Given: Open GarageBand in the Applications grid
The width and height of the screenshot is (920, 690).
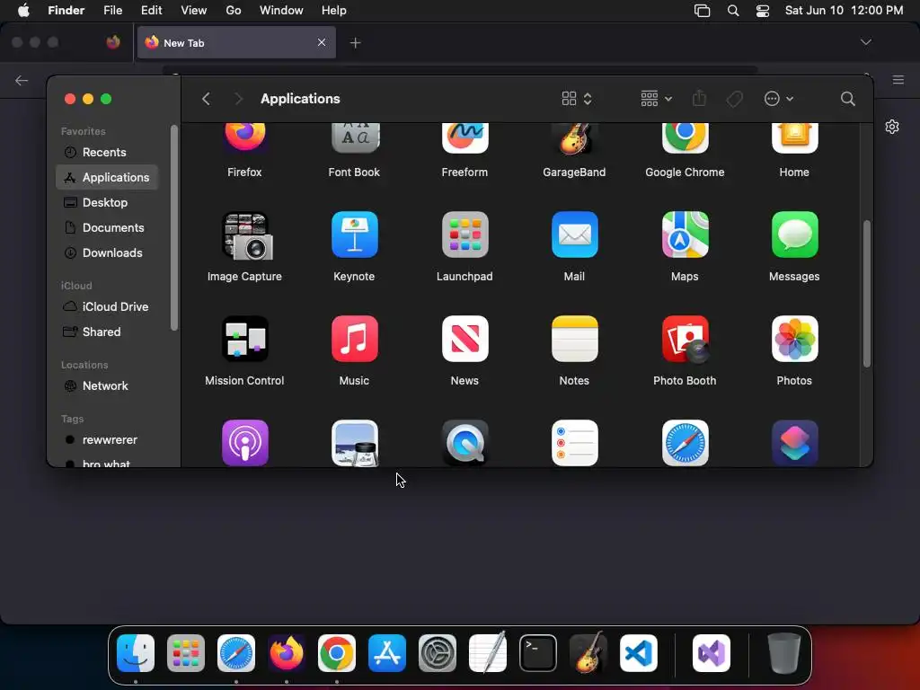Looking at the screenshot, I should tap(574, 138).
